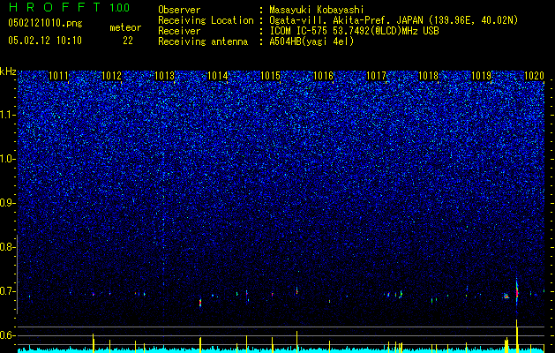Click the 1016 time marker

click(x=324, y=75)
